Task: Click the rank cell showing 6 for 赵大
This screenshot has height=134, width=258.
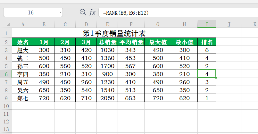Action: [x=207, y=50]
